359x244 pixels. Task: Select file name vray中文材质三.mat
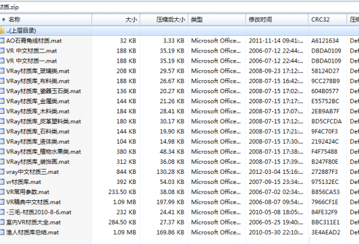(33, 171)
